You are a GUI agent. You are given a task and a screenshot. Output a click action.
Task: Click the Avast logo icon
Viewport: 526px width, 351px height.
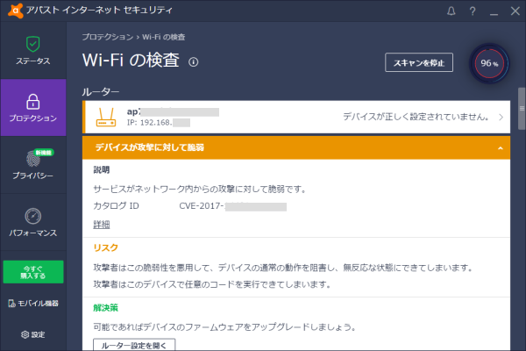[16, 11]
